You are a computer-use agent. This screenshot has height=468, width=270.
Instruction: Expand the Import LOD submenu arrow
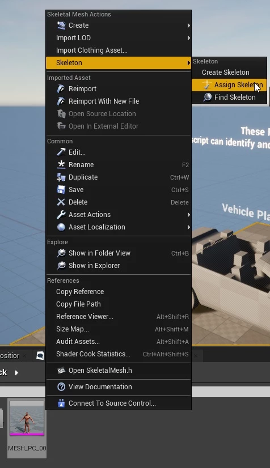[188, 38]
